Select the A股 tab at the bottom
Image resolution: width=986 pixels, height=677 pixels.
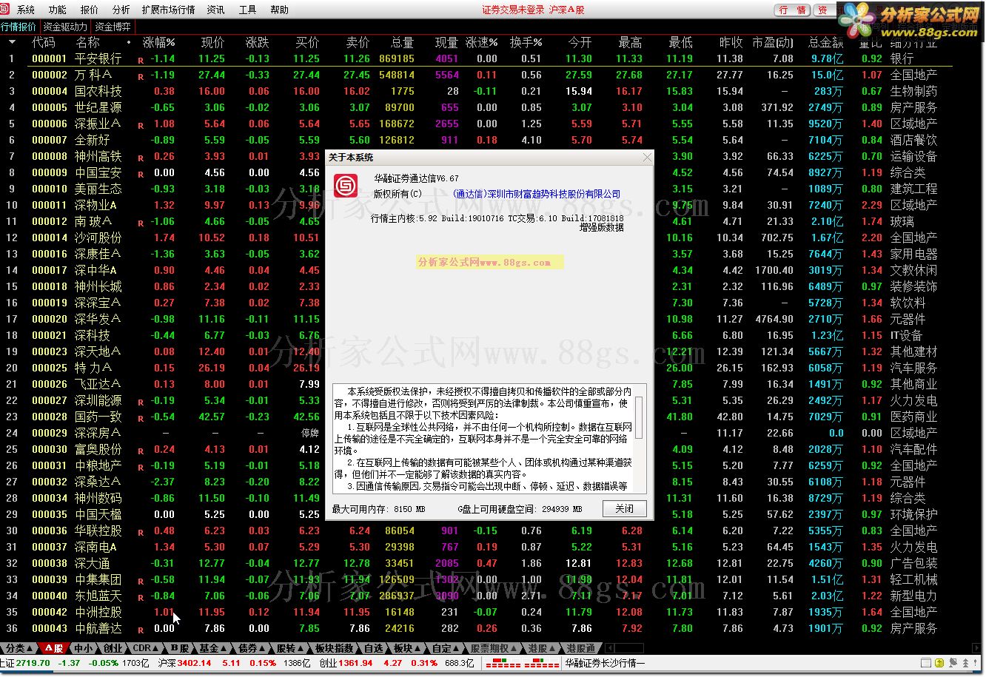tap(53, 648)
